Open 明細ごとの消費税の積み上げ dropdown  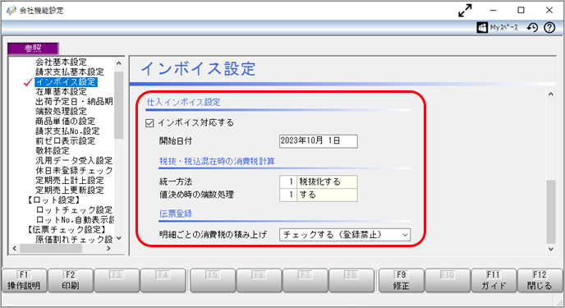pos(345,235)
